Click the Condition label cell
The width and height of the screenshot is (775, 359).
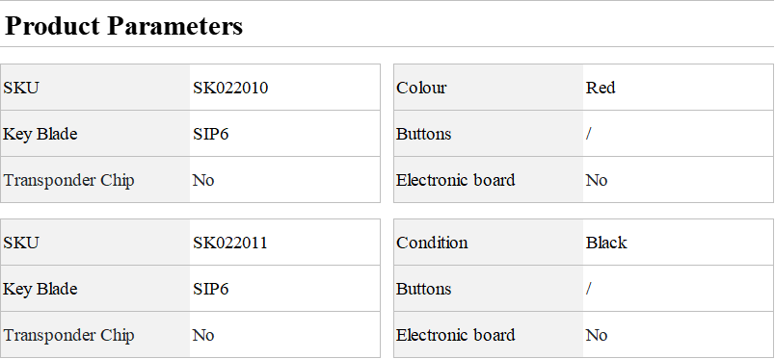pyautogui.click(x=489, y=243)
